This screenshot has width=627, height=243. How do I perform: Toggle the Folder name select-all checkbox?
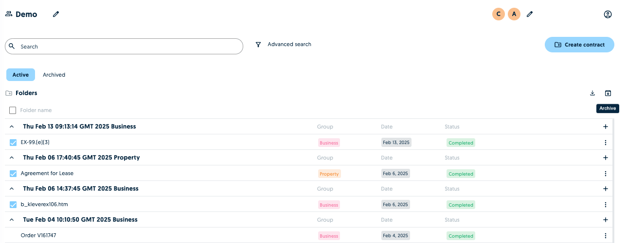click(13, 111)
